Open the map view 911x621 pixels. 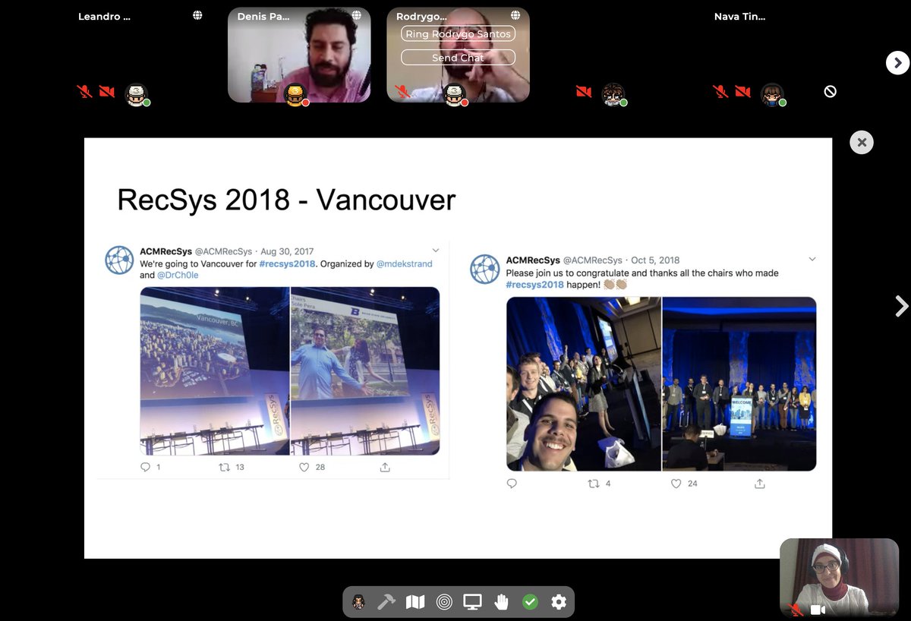point(415,602)
